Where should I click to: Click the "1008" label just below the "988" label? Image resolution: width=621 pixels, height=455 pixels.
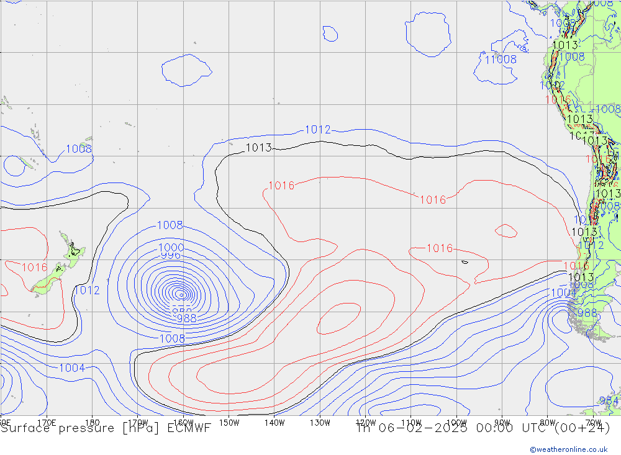click(172, 338)
